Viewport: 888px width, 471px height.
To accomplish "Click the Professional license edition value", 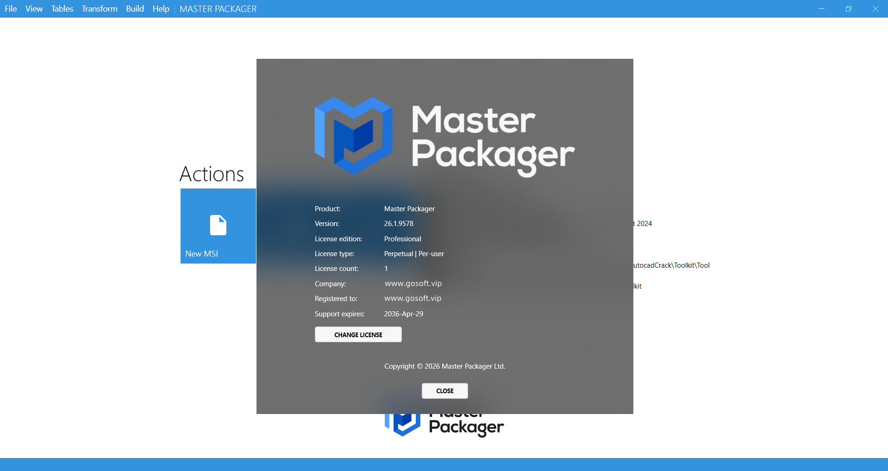I will (403, 239).
